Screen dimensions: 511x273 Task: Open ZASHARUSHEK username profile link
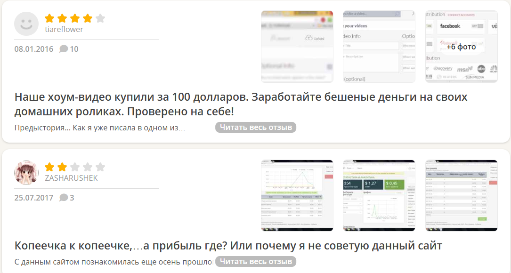[x=71, y=178]
